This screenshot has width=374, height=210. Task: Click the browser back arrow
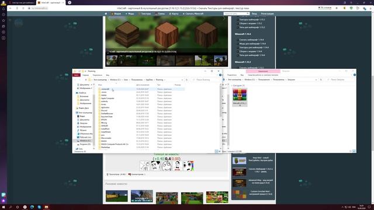point(11,8)
